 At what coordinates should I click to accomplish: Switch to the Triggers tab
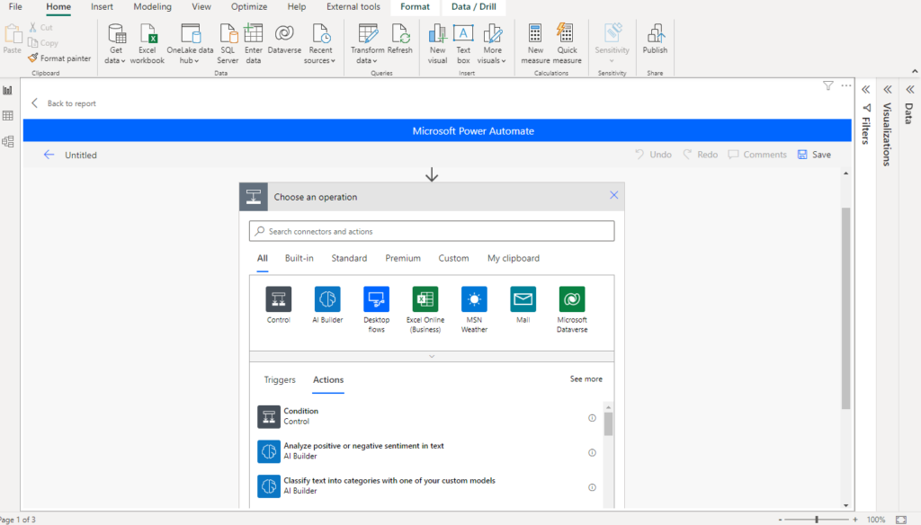pyautogui.click(x=280, y=379)
